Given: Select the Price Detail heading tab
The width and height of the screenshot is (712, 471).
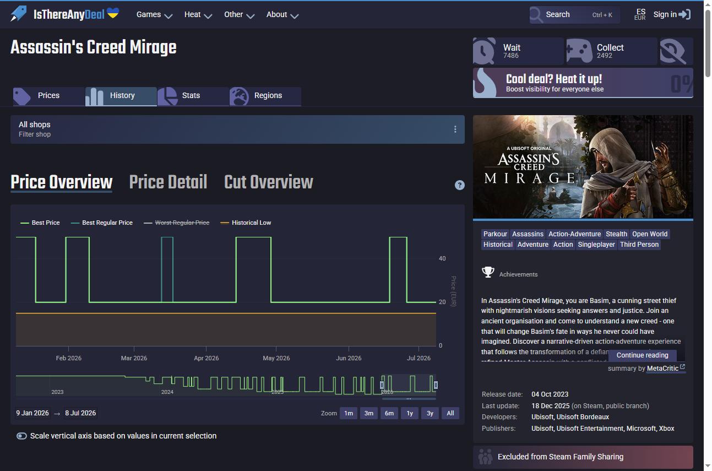Looking at the screenshot, I should pyautogui.click(x=168, y=182).
